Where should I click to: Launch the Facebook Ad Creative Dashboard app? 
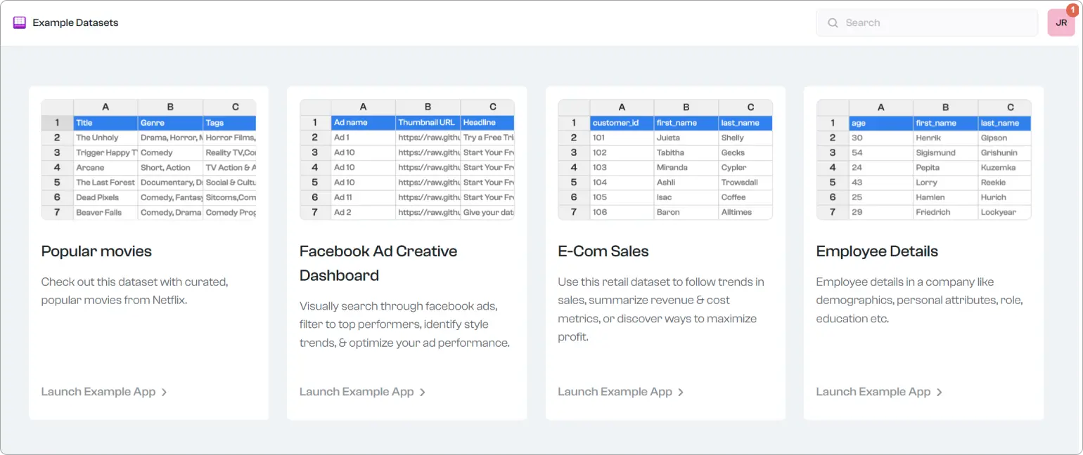point(357,392)
